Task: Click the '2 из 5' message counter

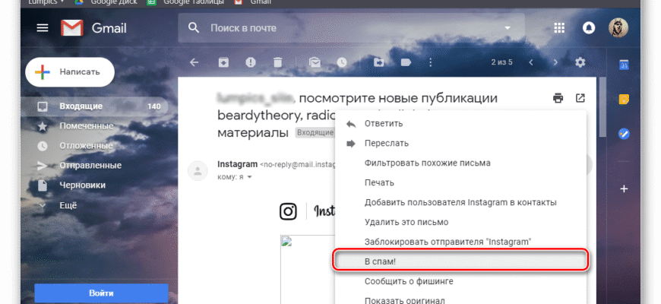Action: 501,62
